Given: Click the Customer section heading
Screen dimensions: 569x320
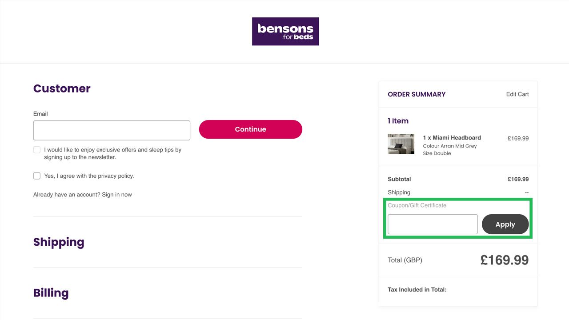Looking at the screenshot, I should (x=62, y=88).
